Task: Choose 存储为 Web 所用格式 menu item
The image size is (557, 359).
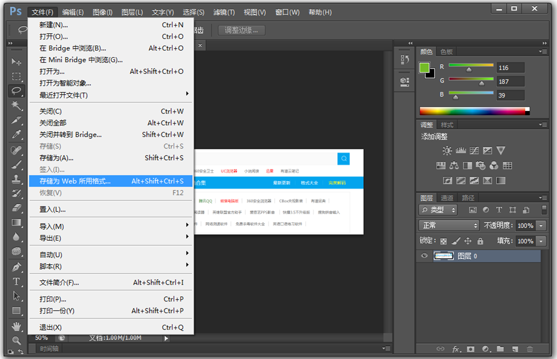Action: click(x=111, y=181)
